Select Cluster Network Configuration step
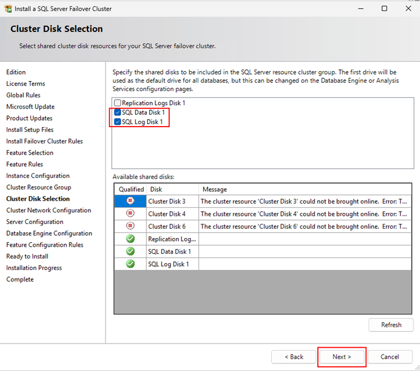The height and width of the screenshot is (371, 420). [x=48, y=210]
